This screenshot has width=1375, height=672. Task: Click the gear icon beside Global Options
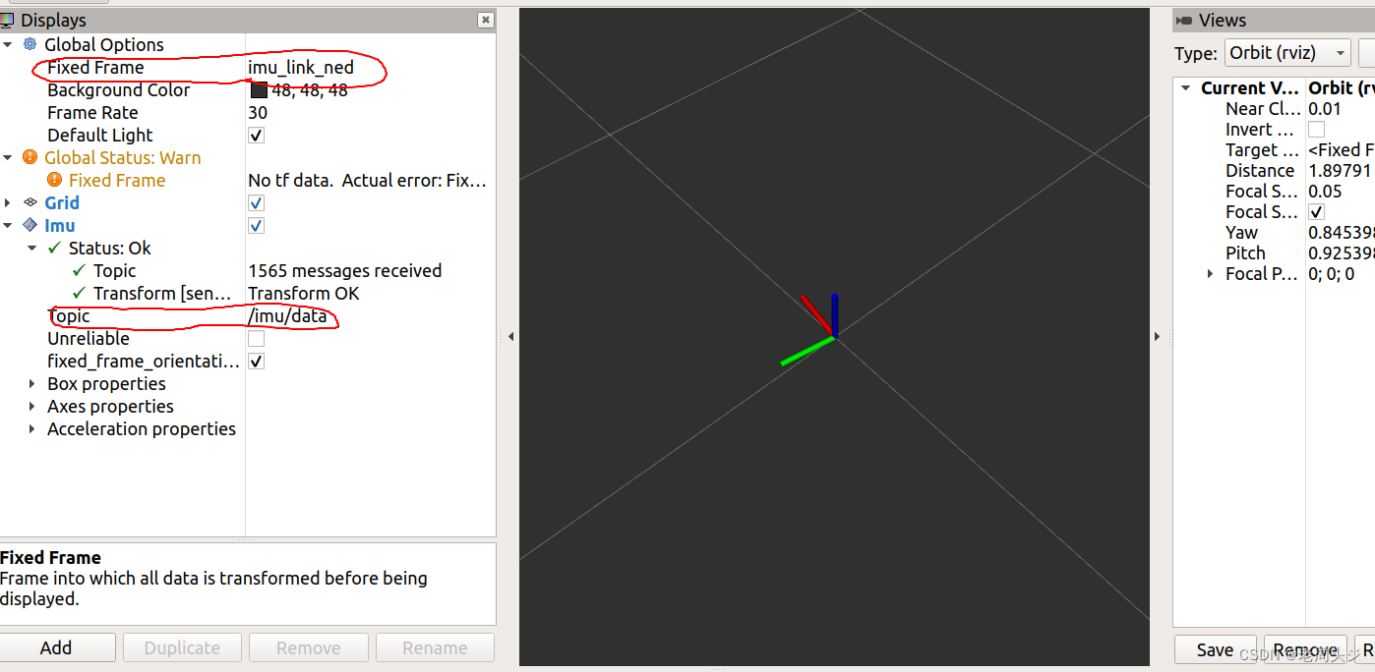pyautogui.click(x=30, y=44)
